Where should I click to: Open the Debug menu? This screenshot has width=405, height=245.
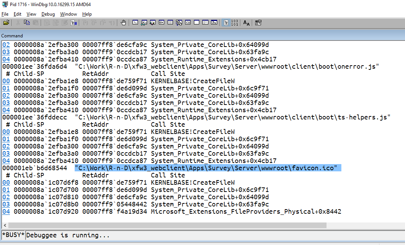[48, 14]
